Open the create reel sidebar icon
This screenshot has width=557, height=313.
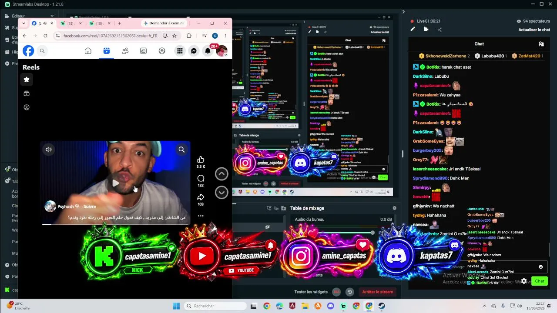click(x=27, y=93)
